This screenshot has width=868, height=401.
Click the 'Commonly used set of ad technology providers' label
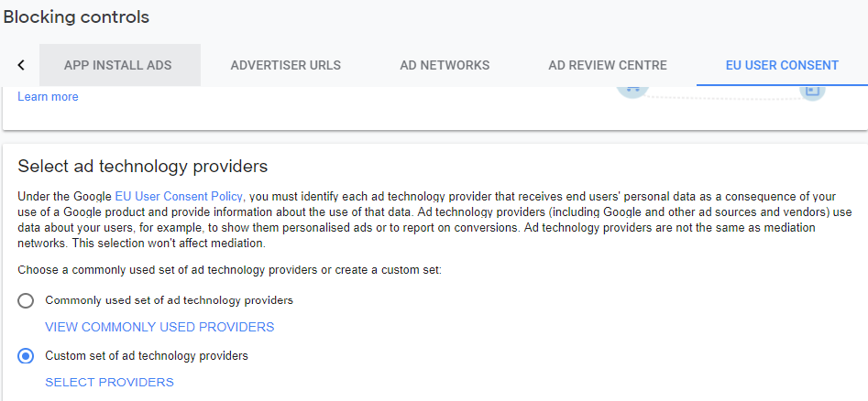coord(169,300)
